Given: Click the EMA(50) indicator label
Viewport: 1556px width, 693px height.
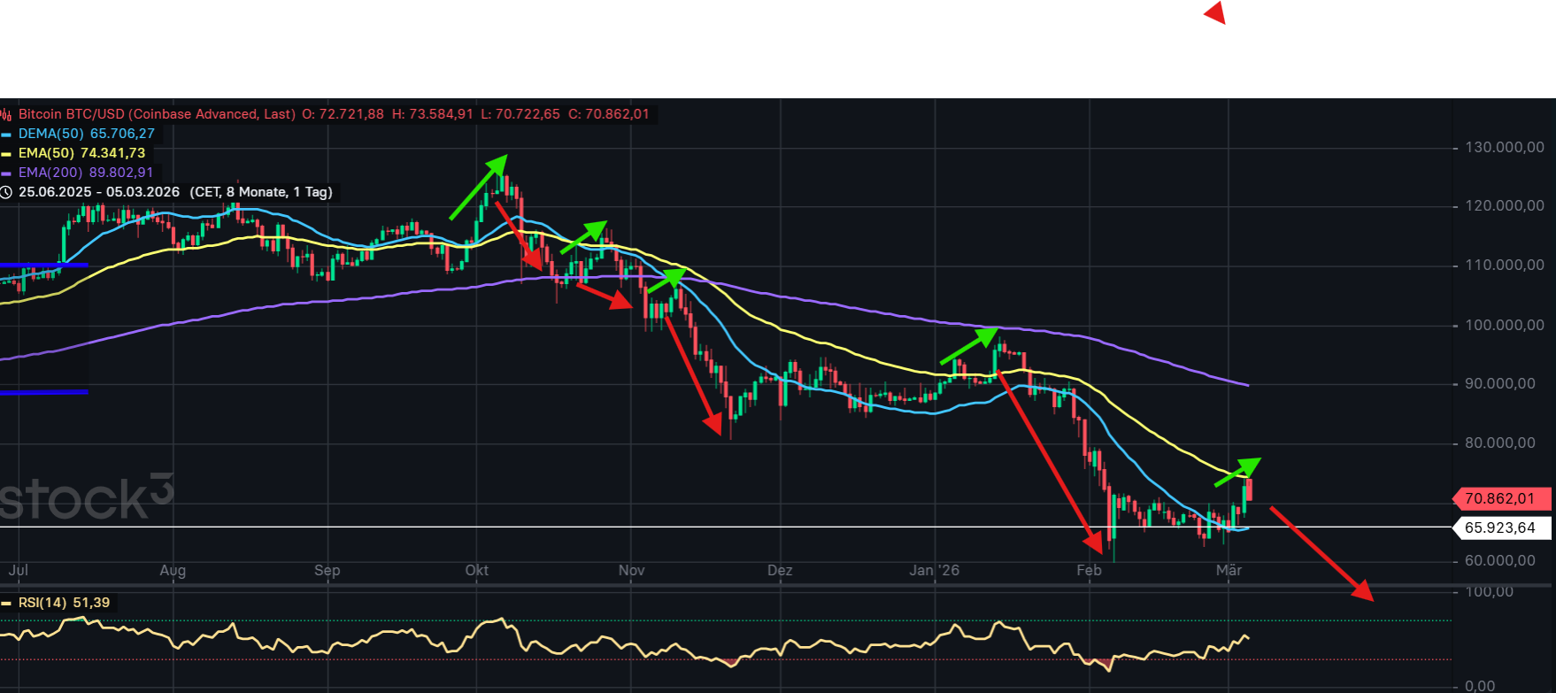Looking at the screenshot, I should coord(47,153).
